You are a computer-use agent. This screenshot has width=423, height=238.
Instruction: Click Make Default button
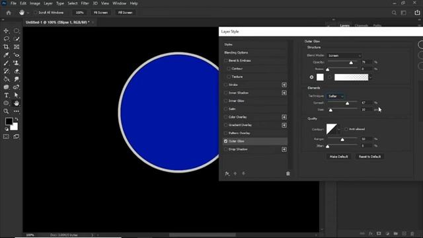coord(338,157)
